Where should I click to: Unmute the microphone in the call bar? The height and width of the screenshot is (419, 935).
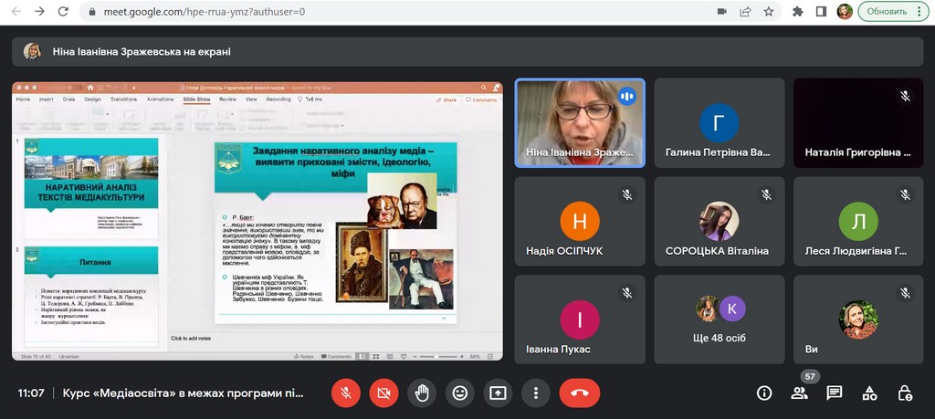coord(345,393)
